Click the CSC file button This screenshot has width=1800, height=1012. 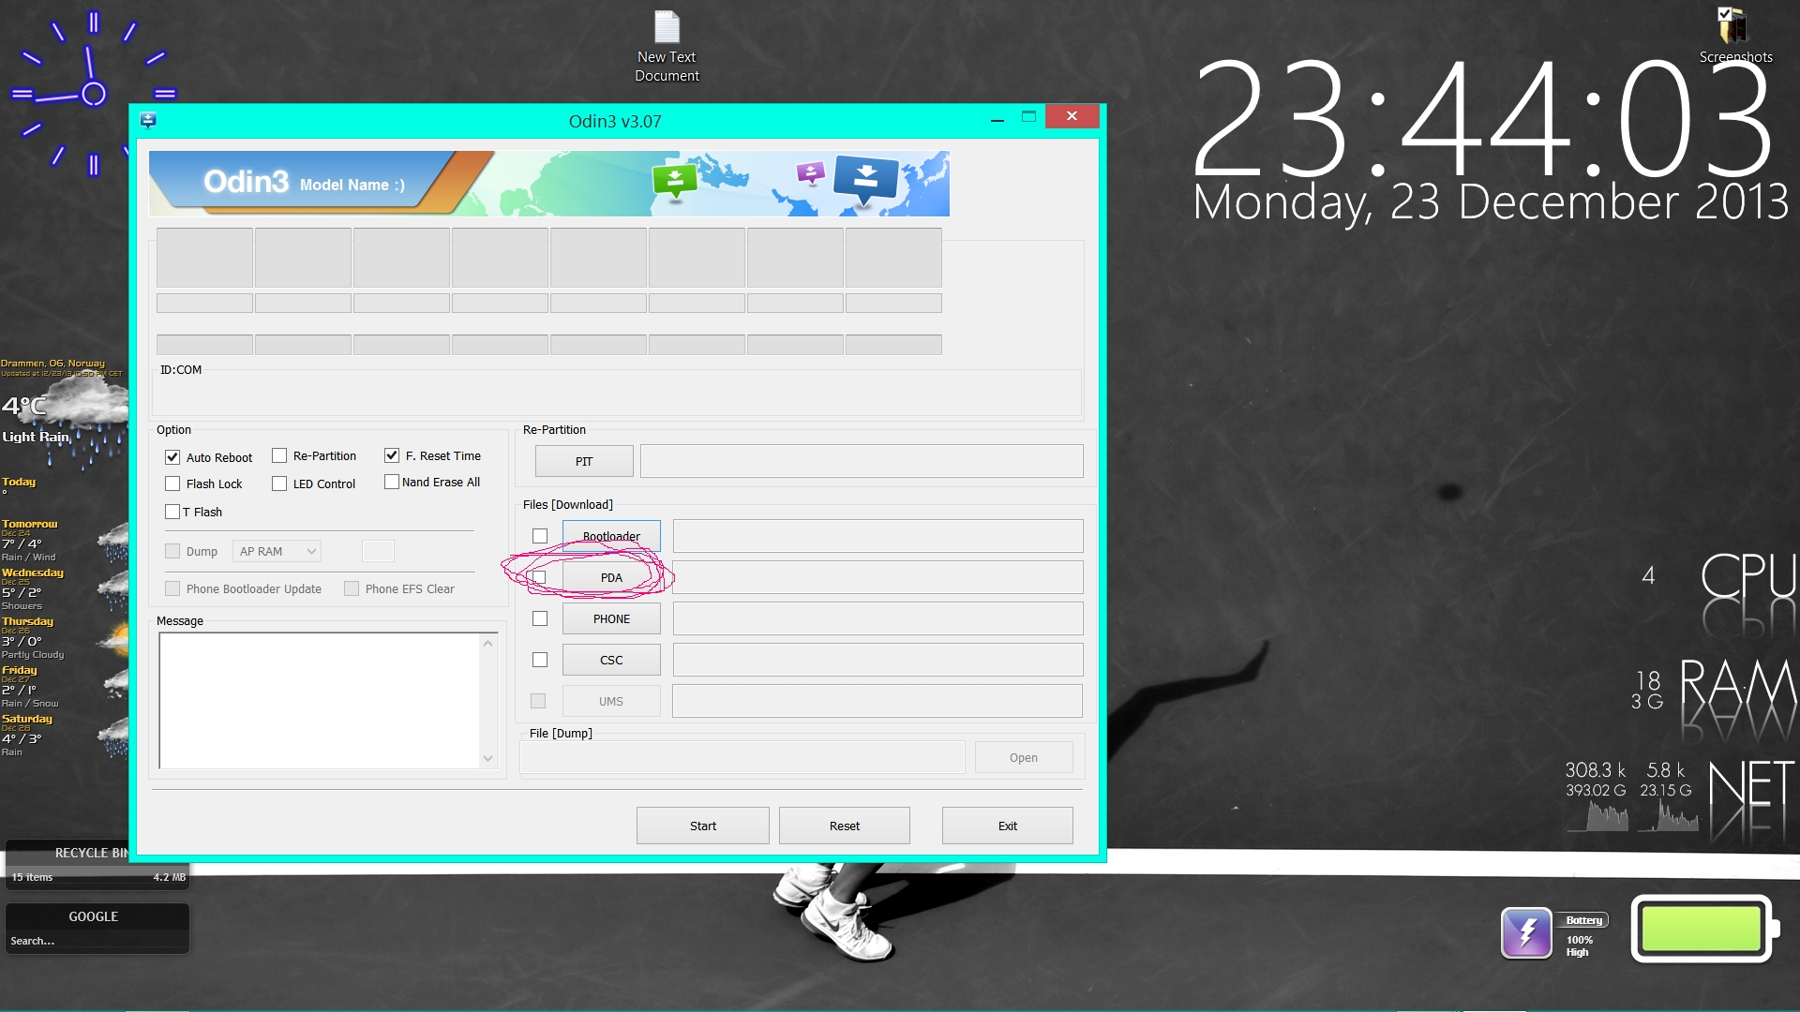click(611, 660)
